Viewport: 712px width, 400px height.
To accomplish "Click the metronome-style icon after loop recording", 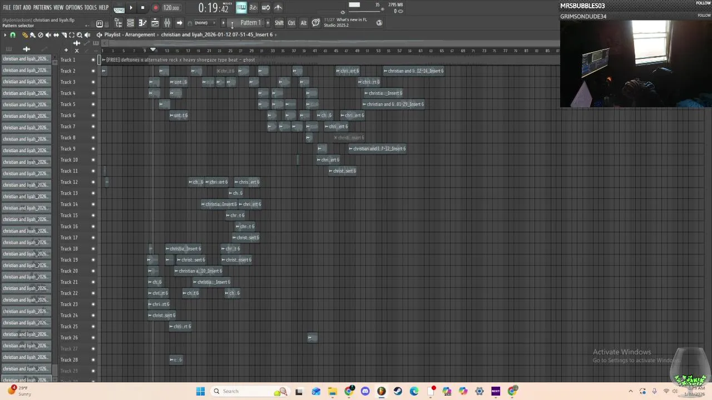I will point(278,7).
